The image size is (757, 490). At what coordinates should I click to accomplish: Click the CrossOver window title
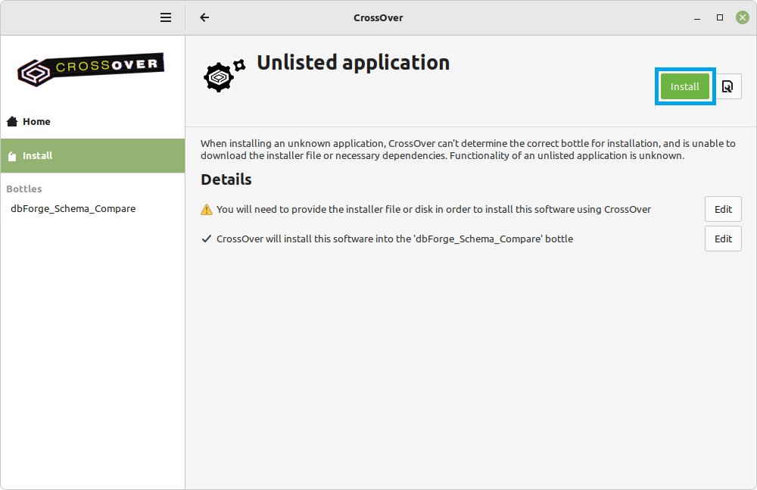coord(378,18)
